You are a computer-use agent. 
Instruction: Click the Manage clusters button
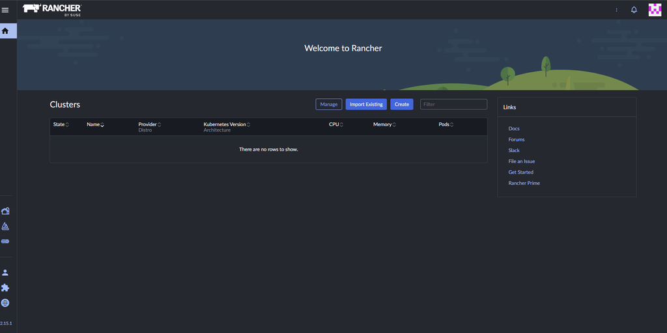[x=329, y=104]
